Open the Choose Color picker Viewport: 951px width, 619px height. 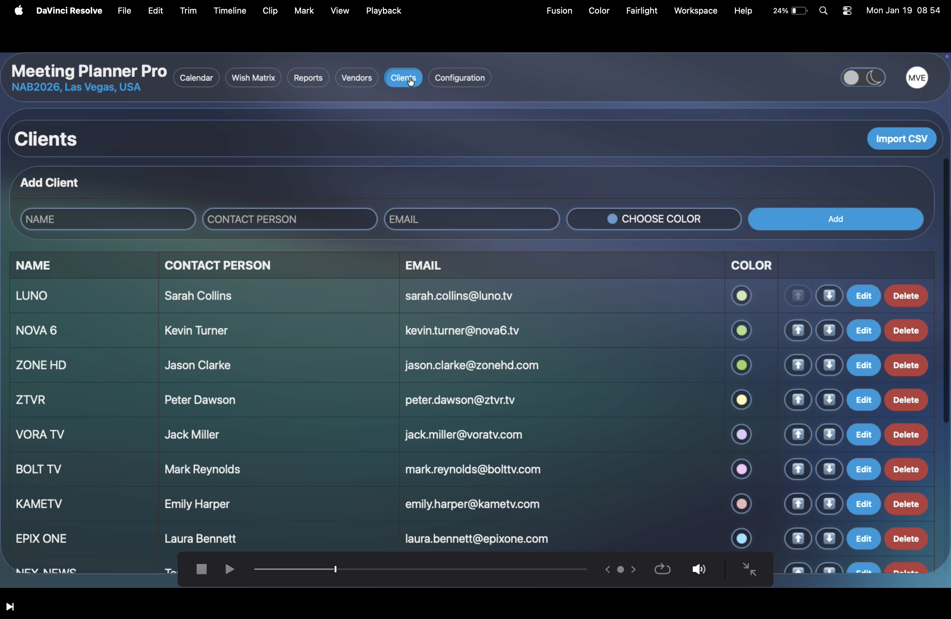(654, 219)
